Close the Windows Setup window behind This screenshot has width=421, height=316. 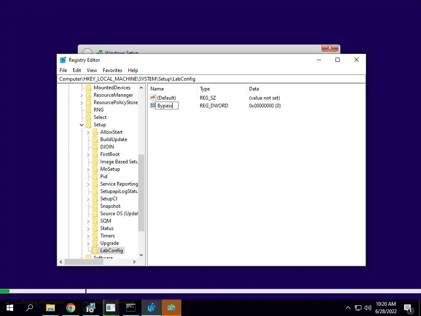click(x=330, y=48)
